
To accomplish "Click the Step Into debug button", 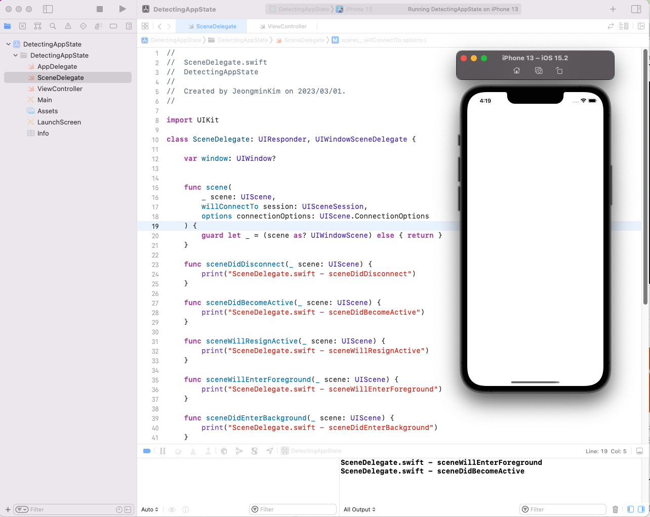I will (x=193, y=451).
